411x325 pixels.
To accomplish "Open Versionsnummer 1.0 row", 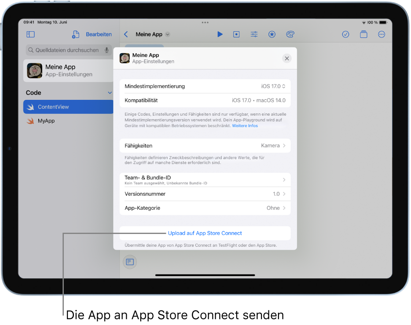I will click(x=205, y=194).
